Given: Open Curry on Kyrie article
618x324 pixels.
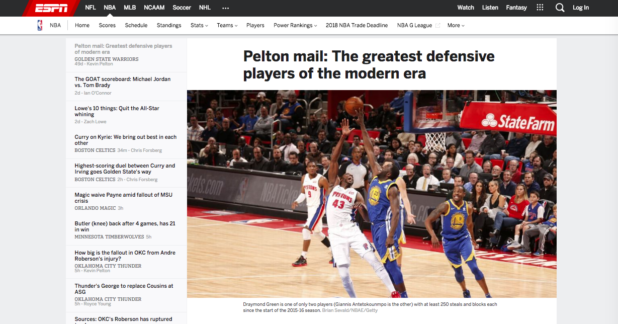Looking at the screenshot, I should point(125,140).
